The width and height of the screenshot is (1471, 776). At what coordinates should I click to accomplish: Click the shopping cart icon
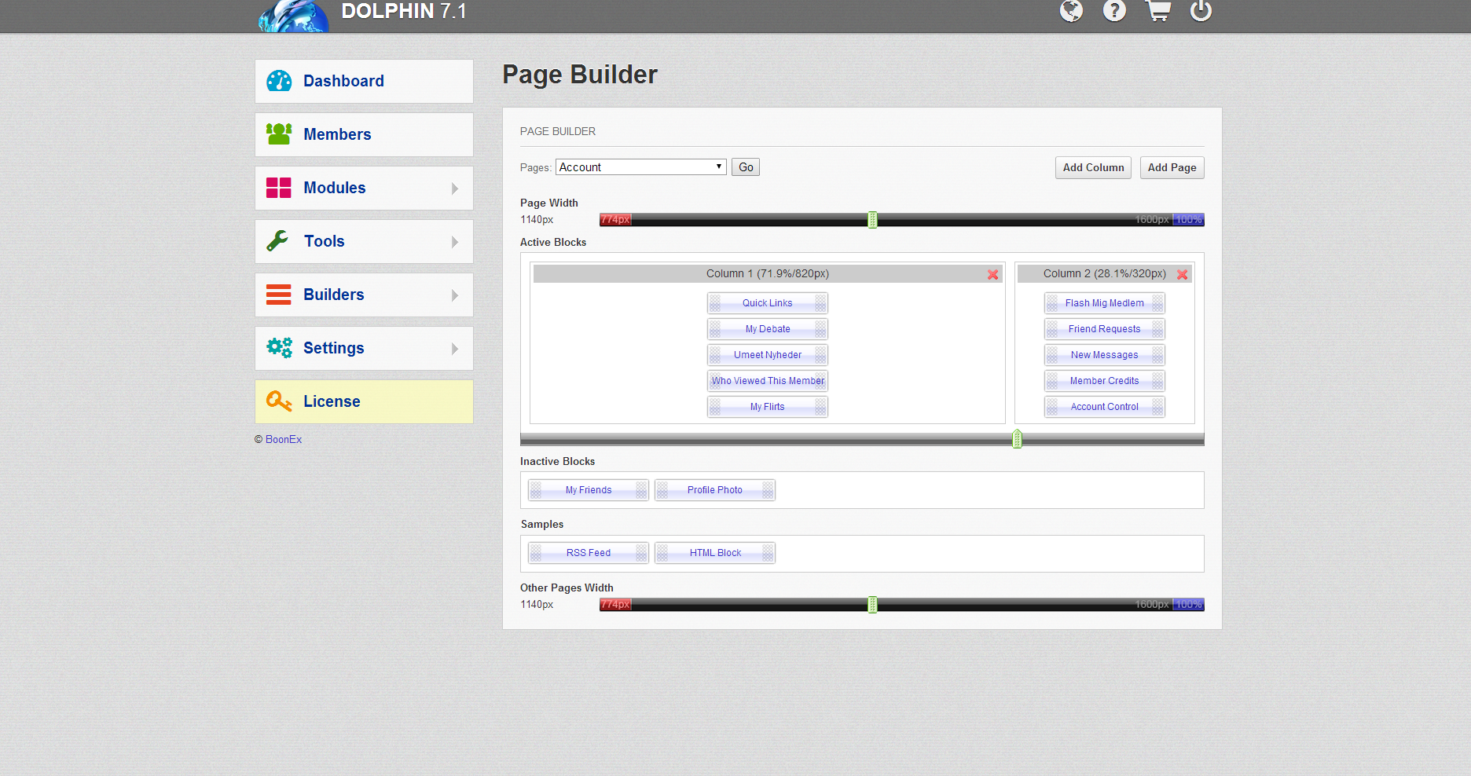[x=1157, y=11]
